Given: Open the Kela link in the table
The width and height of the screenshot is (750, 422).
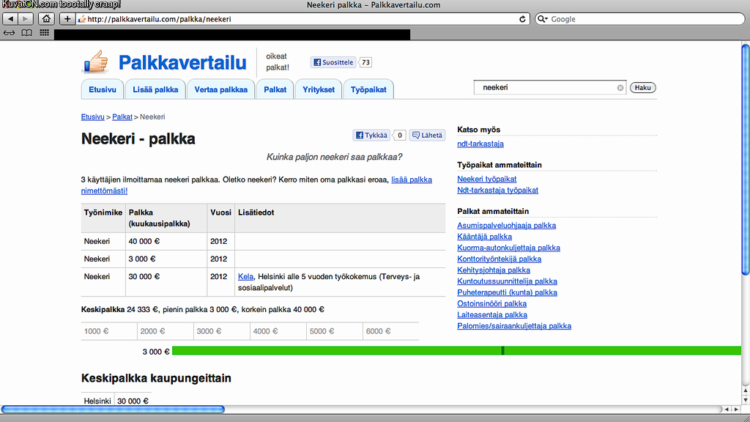Looking at the screenshot, I should tap(245, 277).
